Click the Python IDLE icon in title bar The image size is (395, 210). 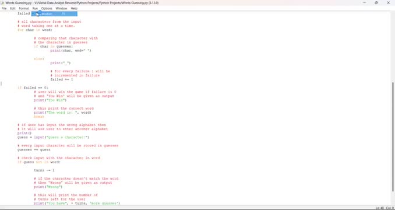[2, 2]
